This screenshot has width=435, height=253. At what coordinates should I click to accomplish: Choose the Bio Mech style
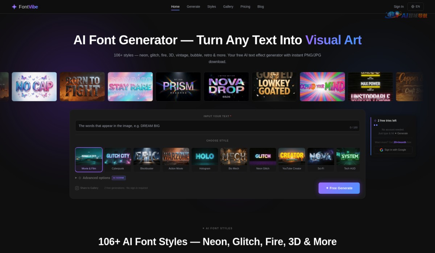[234, 160]
